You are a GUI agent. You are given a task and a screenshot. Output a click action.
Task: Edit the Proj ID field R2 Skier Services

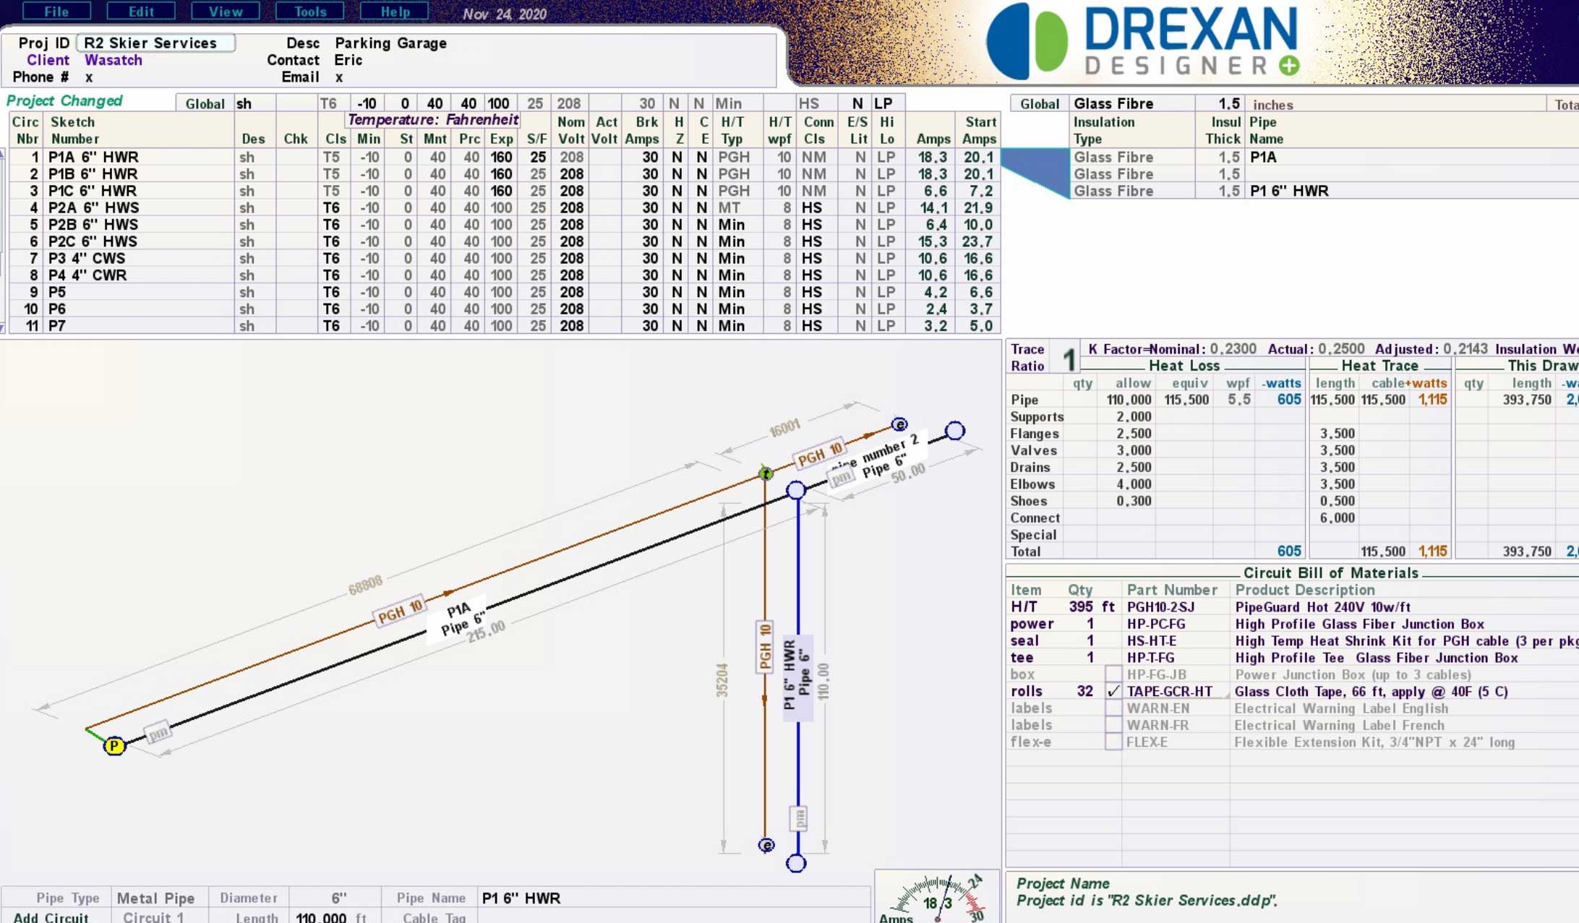[x=155, y=43]
